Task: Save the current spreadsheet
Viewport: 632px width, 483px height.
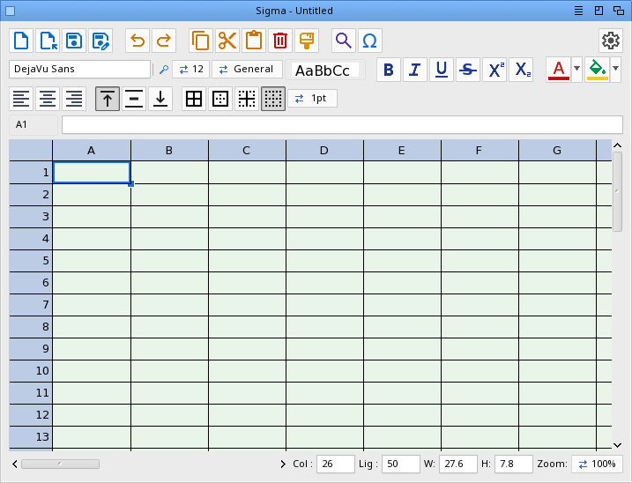Action: 74,41
